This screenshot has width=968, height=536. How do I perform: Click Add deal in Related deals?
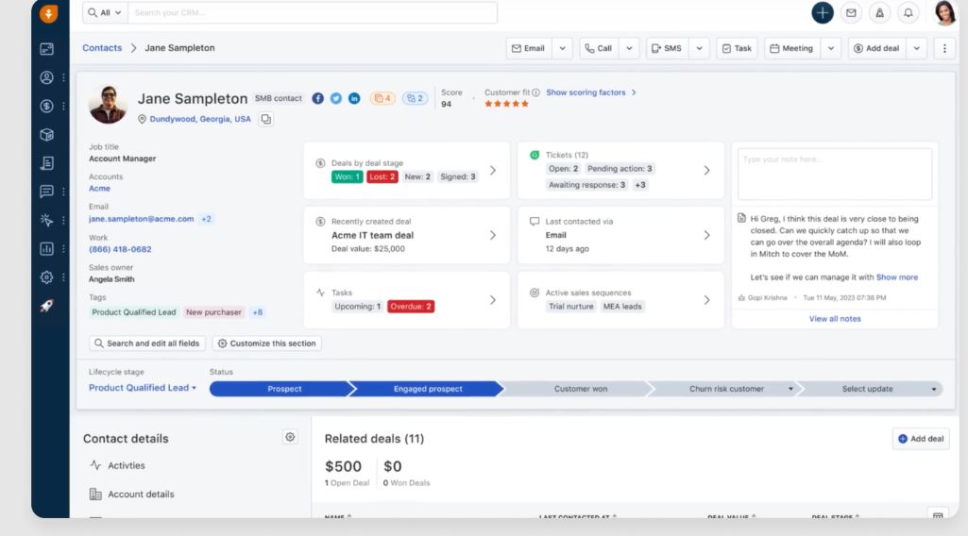point(921,439)
